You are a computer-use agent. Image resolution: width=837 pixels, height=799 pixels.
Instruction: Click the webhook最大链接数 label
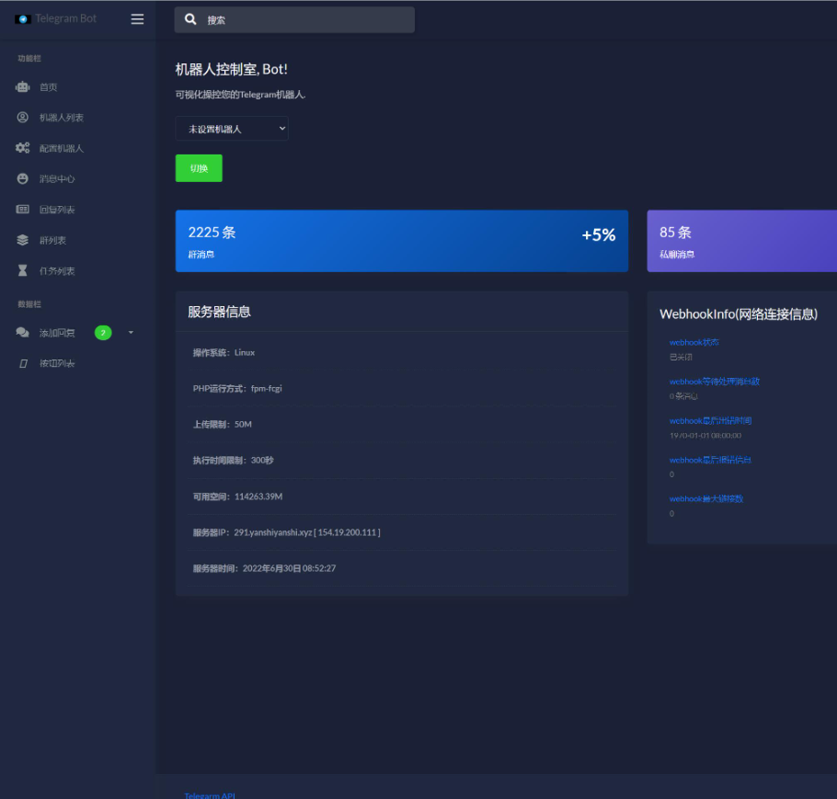click(706, 498)
